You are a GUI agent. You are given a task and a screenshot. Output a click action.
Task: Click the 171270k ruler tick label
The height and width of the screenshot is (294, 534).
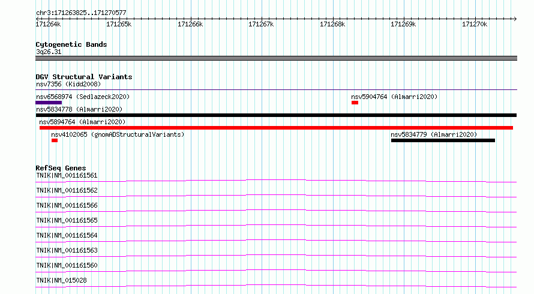[x=475, y=24]
